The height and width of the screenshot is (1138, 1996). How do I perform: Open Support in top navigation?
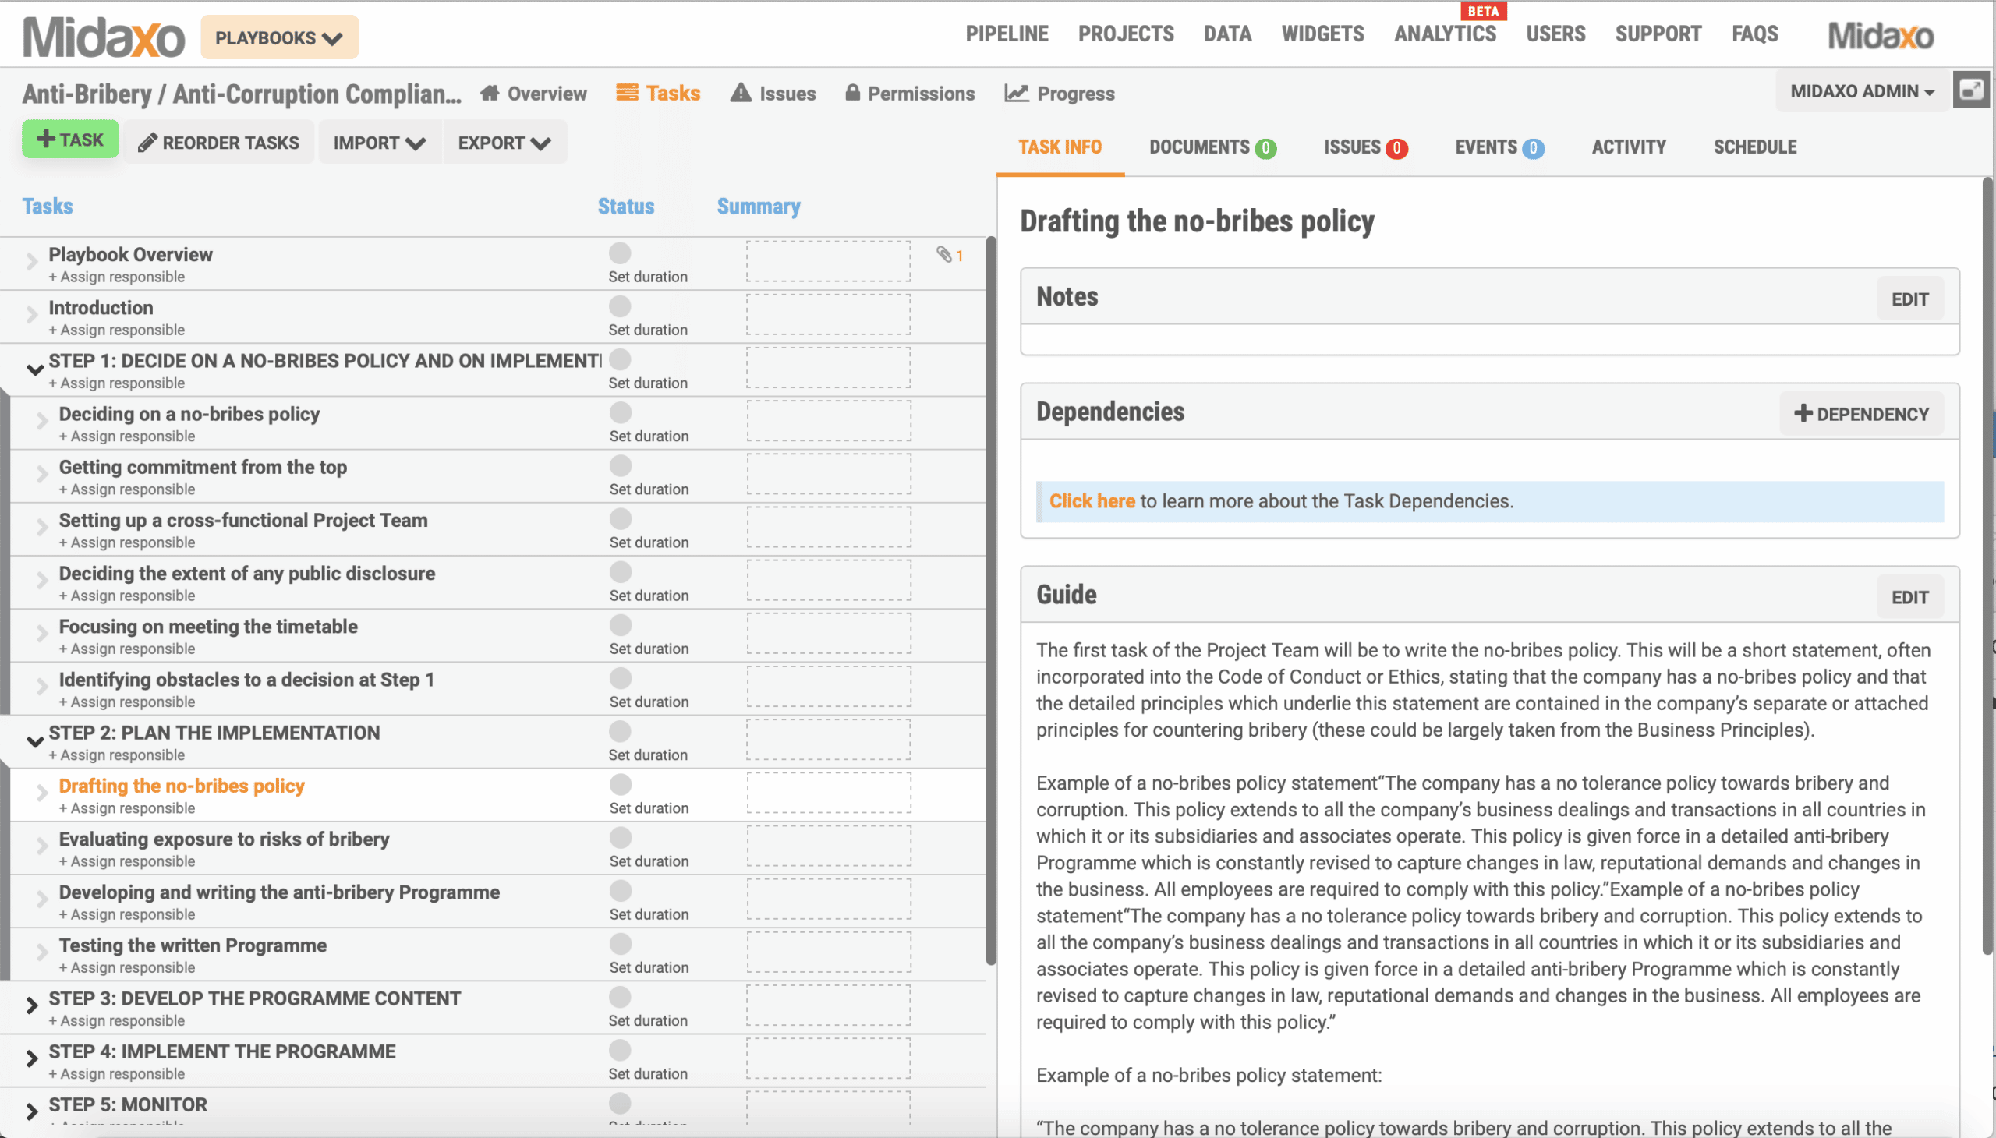[x=1658, y=34]
